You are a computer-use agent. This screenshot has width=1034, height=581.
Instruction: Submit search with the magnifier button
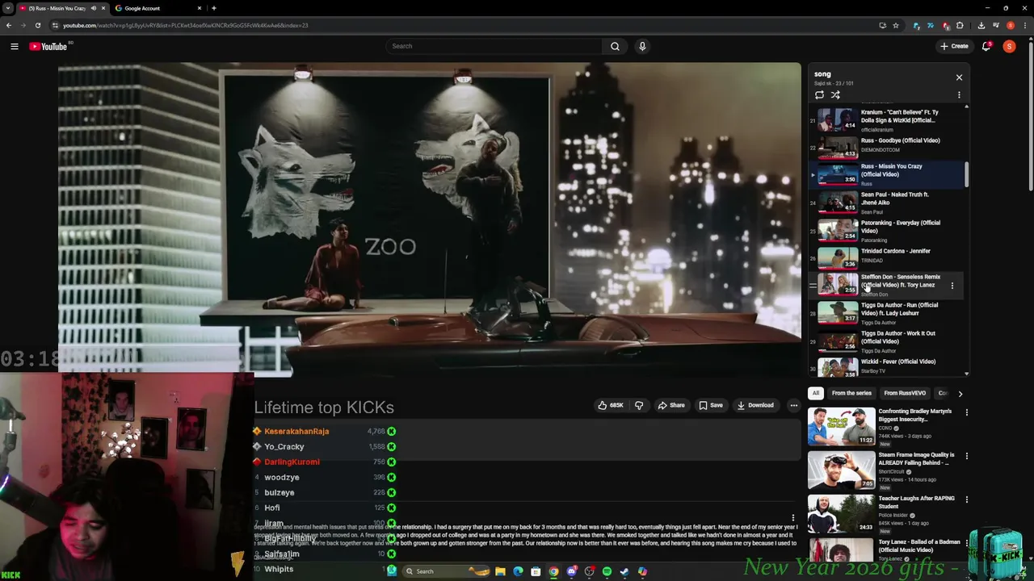[x=615, y=46]
